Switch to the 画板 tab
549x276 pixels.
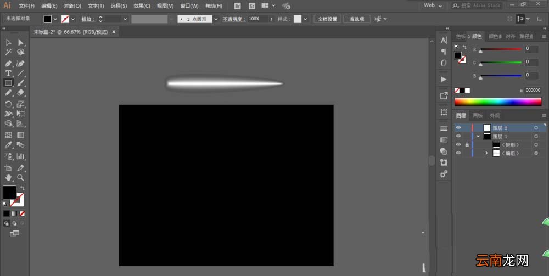(x=478, y=115)
